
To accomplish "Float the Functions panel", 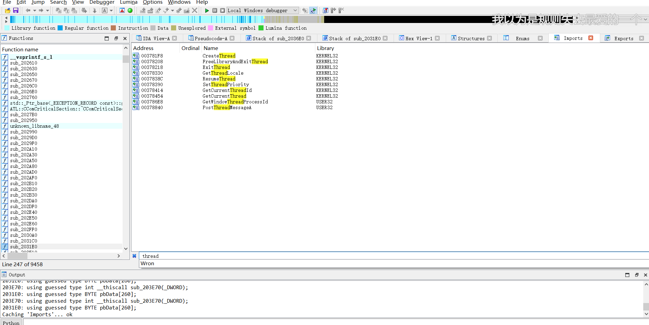I will point(116,39).
